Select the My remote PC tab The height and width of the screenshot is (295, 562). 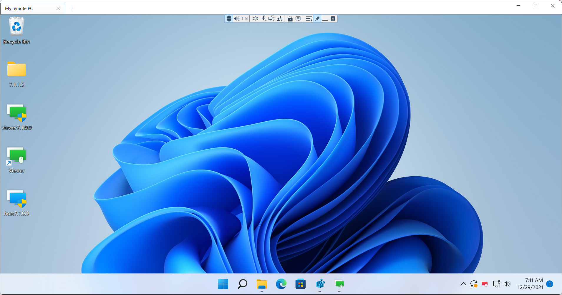(x=29, y=9)
